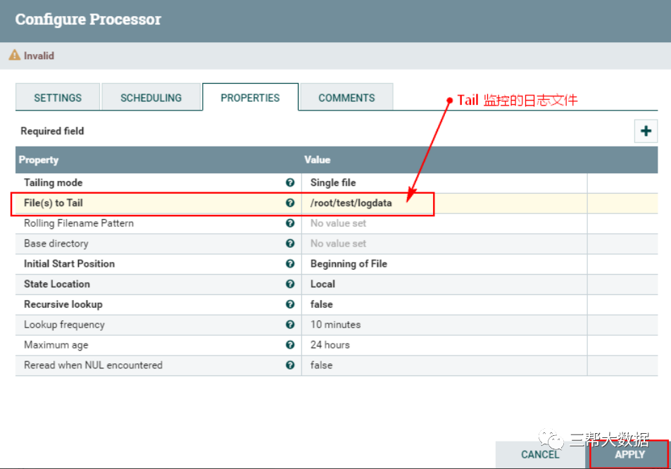671x469 pixels.
Task: Open the COMMENTS tab
Action: (x=346, y=98)
